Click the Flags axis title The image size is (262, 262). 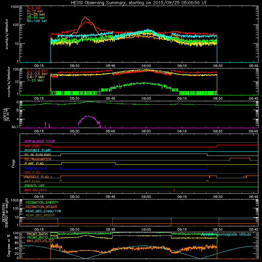13,163
